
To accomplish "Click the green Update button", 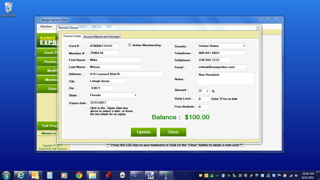I will pyautogui.click(x=144, y=132).
